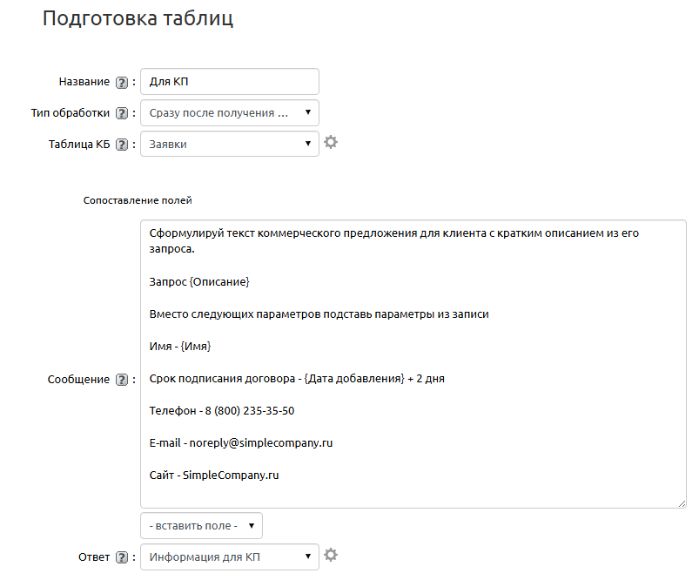Open gear settings next to Заявки table

coord(331,142)
